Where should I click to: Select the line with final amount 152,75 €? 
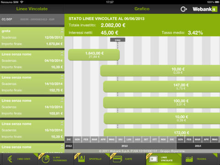(x=32, y=84)
